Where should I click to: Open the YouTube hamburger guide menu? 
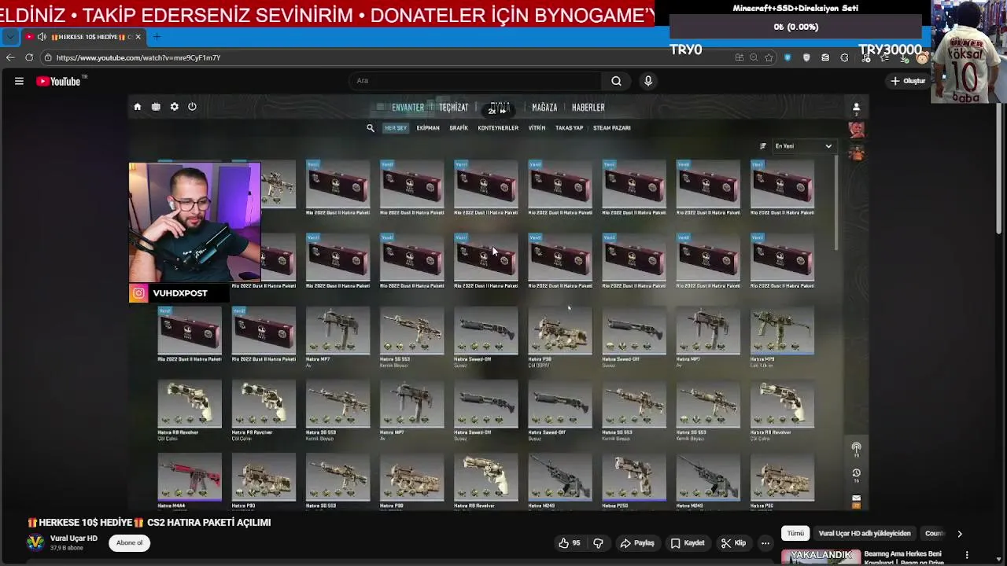(x=19, y=81)
